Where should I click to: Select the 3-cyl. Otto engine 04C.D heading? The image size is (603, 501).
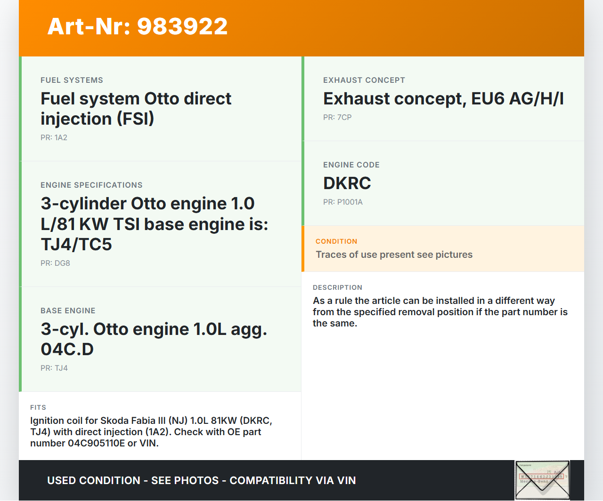point(154,339)
